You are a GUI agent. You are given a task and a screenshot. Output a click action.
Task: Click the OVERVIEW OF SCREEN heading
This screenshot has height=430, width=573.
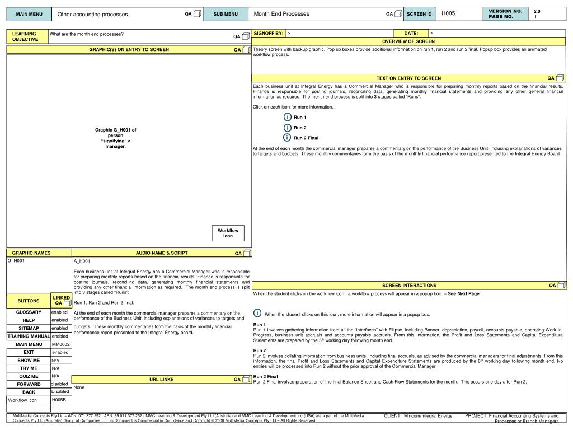click(408, 41)
